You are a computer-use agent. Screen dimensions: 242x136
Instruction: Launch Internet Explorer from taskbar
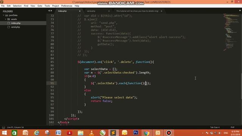(x=36, y=133)
